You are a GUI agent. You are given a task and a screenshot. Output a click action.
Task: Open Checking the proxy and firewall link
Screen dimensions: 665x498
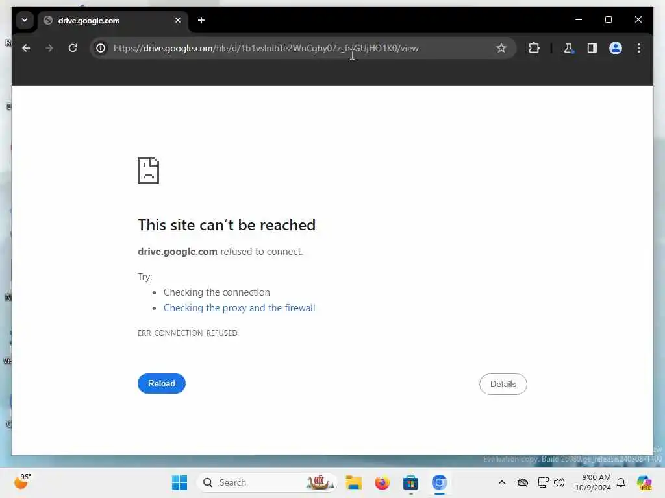point(239,308)
